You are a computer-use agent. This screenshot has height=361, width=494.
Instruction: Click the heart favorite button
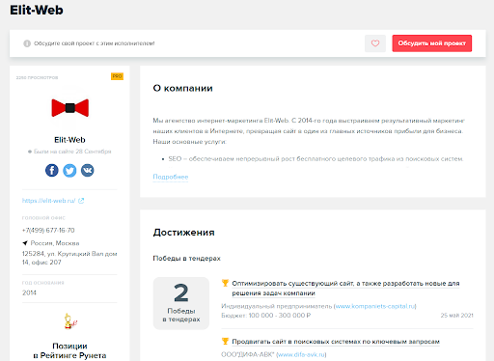coord(375,43)
